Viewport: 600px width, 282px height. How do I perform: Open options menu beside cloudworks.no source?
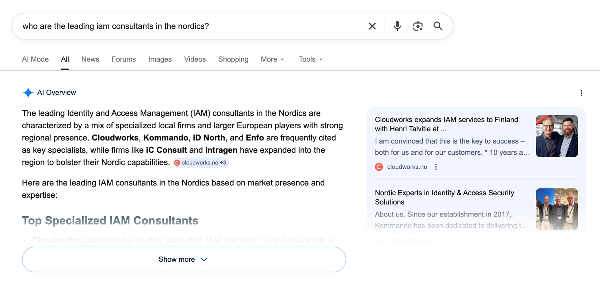(436, 167)
